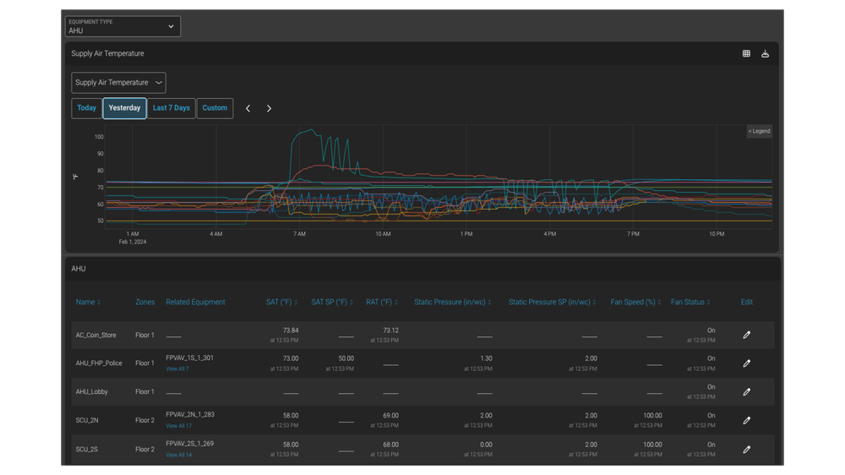The height and width of the screenshot is (475, 845).
Task: Select the SCU_2S name cell
Action: [x=87, y=449]
